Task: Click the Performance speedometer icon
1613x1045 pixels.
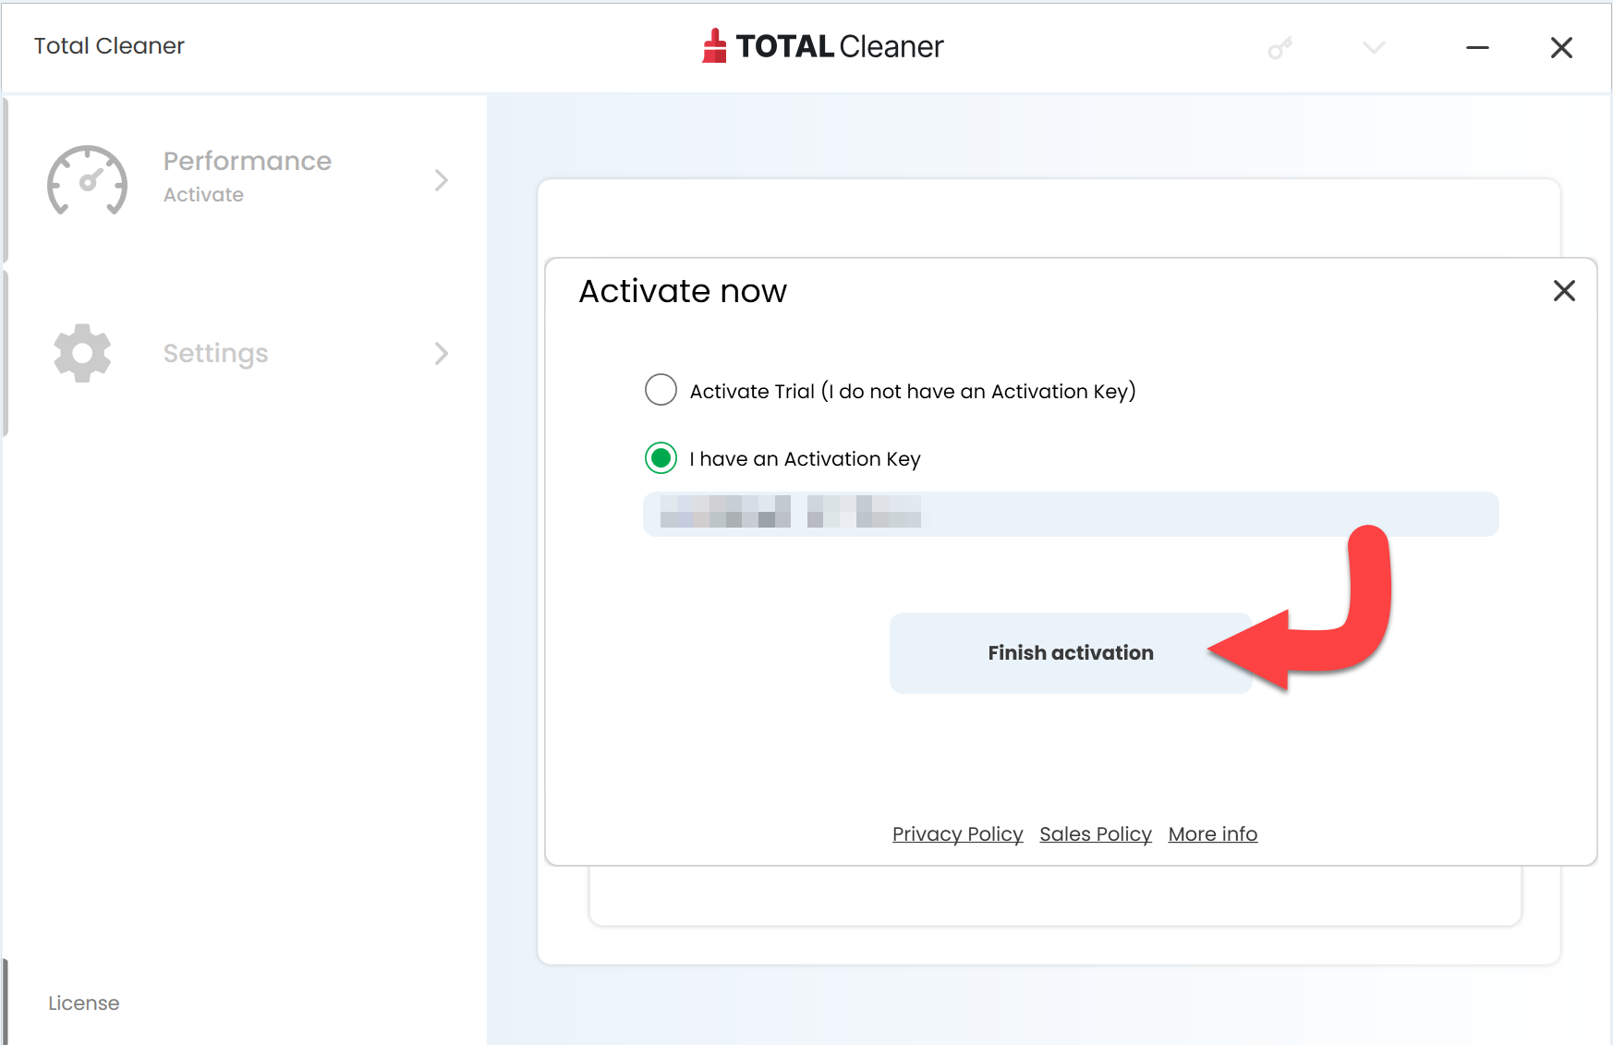Action: 88,180
